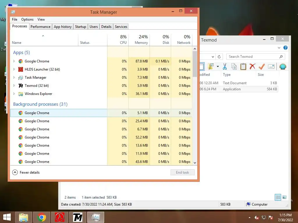Click the network tray icon
This screenshot has width=298, height=223.
tap(264, 217)
